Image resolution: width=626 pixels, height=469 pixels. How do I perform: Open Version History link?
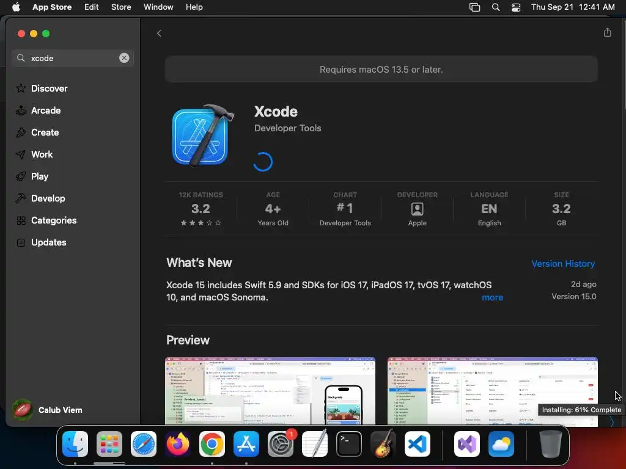pyautogui.click(x=563, y=264)
